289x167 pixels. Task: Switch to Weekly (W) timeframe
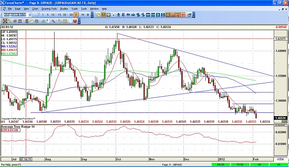click(83, 15)
